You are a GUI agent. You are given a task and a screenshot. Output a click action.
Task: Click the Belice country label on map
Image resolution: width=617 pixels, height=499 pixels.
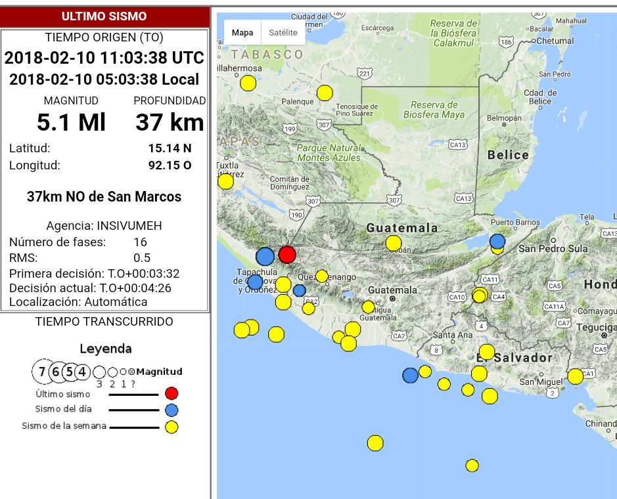tap(508, 155)
